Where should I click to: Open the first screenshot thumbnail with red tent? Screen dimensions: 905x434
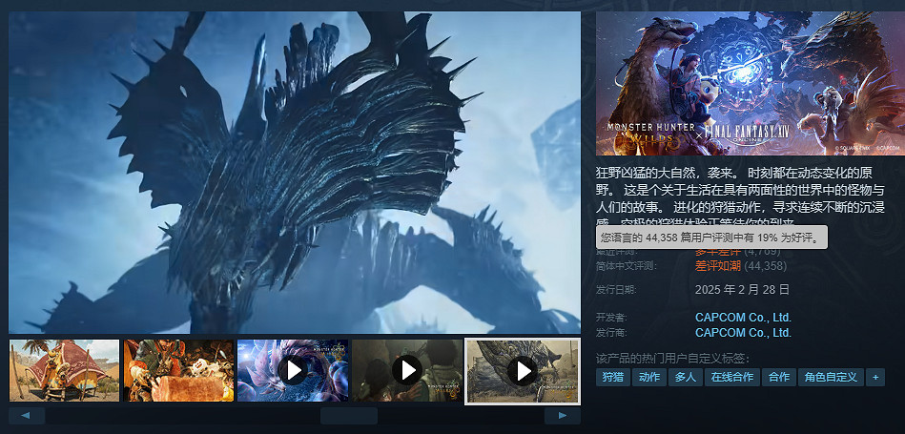click(64, 370)
